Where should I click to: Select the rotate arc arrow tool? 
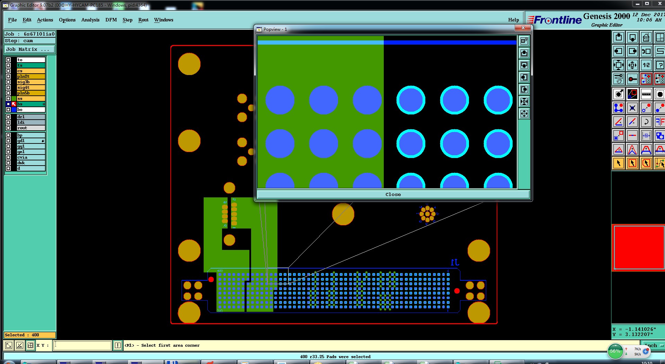coord(646,122)
